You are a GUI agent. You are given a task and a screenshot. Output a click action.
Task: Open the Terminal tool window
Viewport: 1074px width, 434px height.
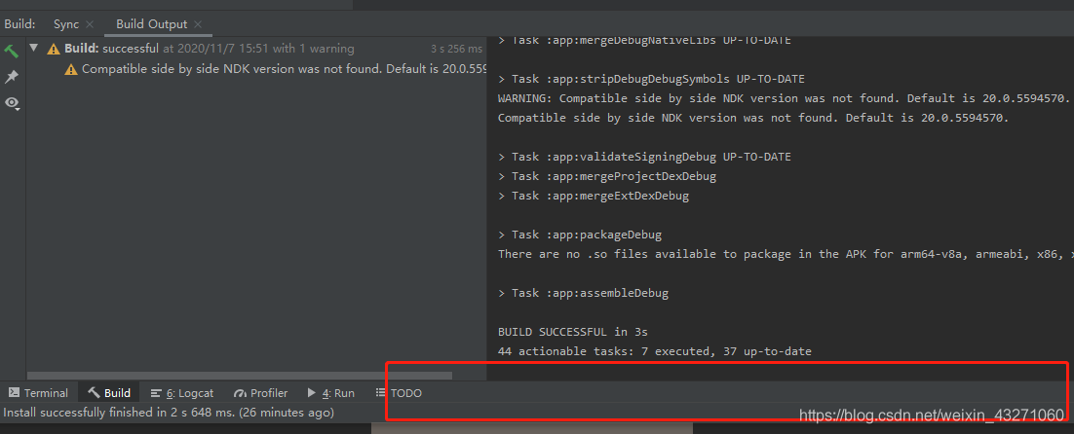tap(38, 393)
